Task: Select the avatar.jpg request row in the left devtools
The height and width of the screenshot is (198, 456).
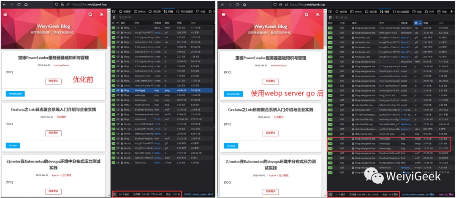Action: (x=162, y=95)
